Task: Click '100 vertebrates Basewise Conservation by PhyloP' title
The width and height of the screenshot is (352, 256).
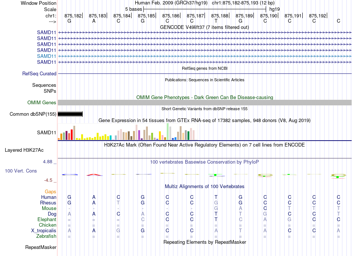Action: (x=204, y=162)
